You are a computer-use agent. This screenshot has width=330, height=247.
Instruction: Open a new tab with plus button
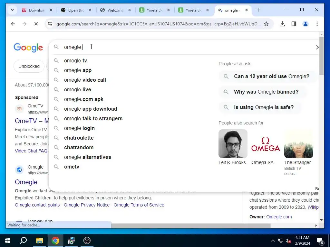(x=258, y=10)
